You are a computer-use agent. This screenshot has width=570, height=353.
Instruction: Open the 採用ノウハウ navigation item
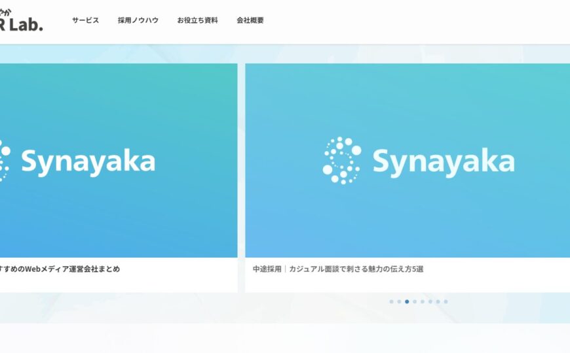pos(138,20)
